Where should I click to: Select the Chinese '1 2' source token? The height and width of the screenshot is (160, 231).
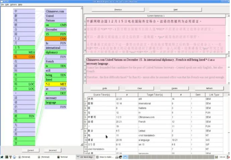coord(24,39)
